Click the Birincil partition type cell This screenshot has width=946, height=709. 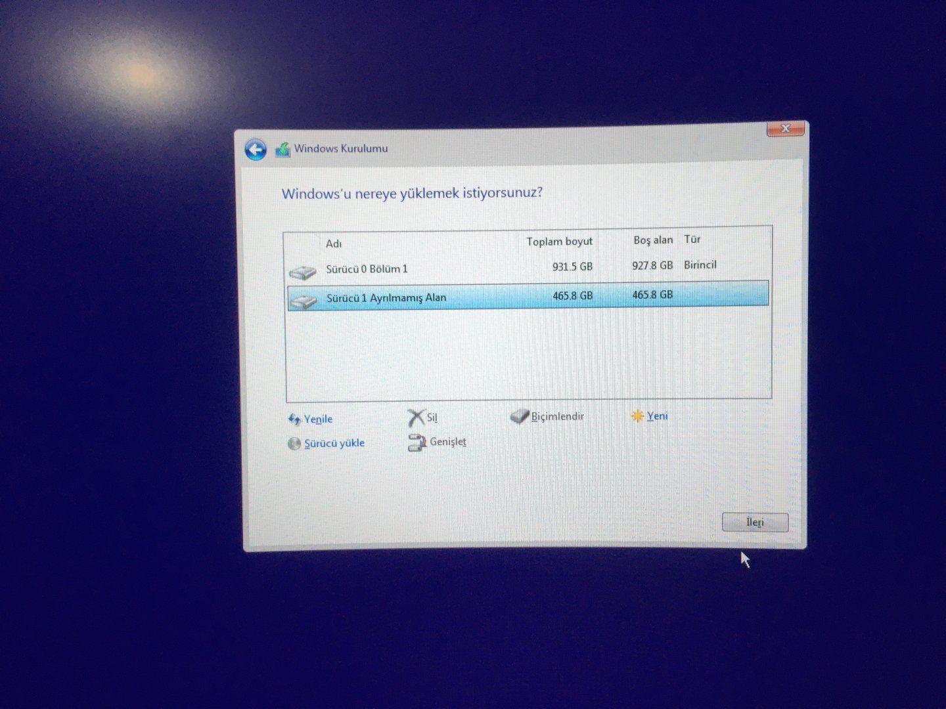(700, 265)
